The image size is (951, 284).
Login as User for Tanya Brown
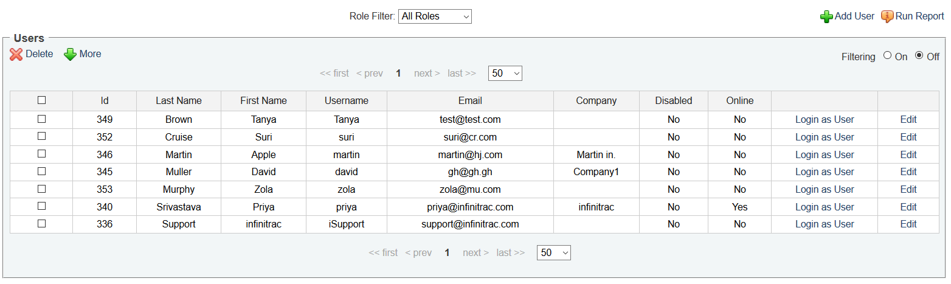point(825,120)
